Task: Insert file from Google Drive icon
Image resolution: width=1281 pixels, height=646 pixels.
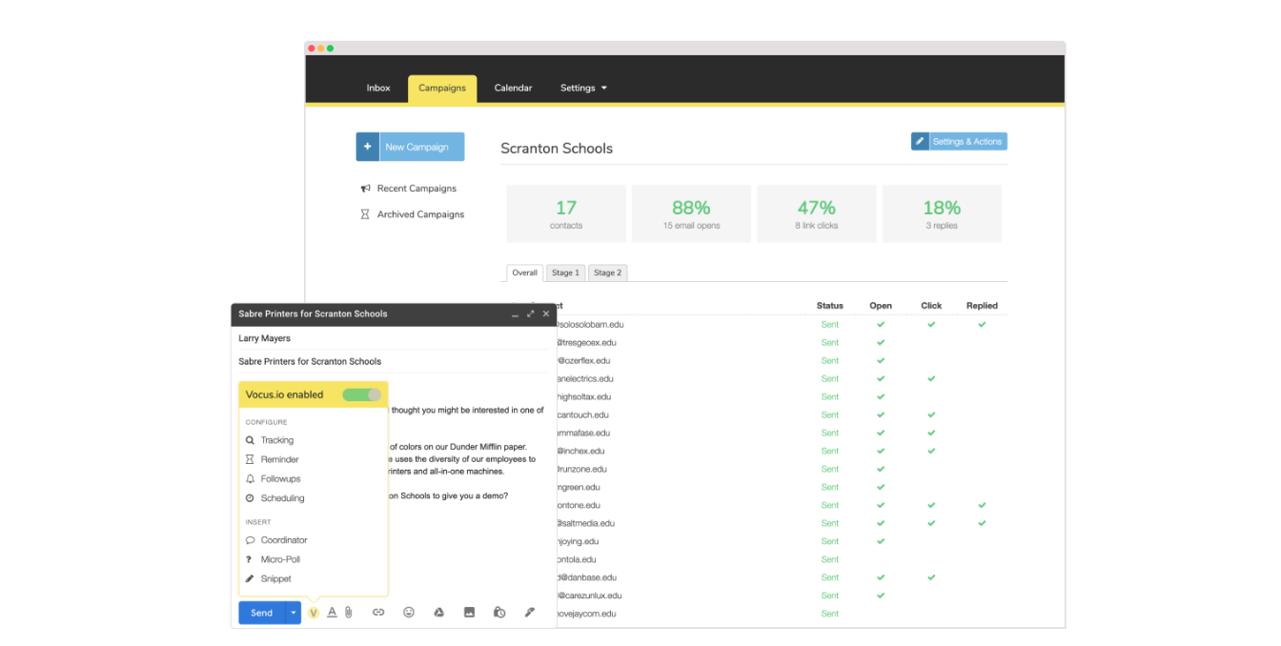Action: click(x=439, y=613)
